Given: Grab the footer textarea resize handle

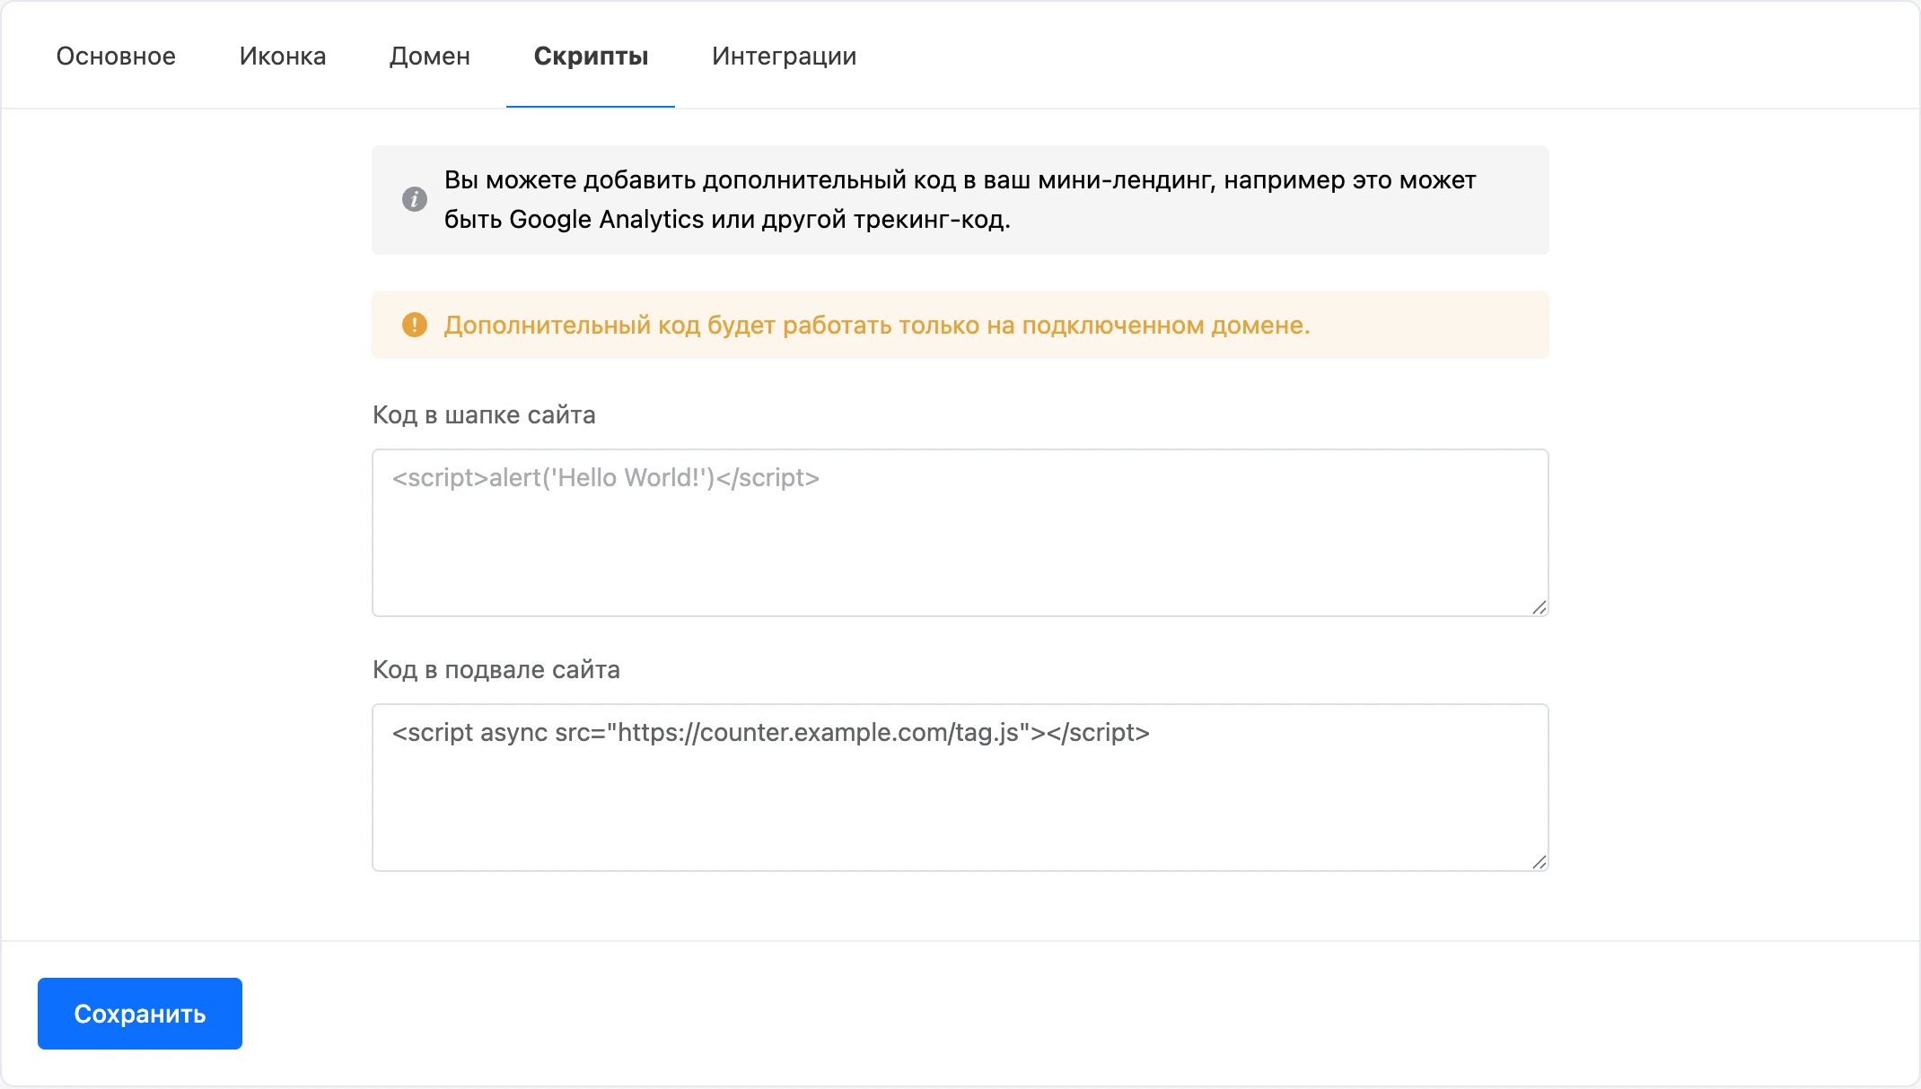Looking at the screenshot, I should [x=1539, y=862].
